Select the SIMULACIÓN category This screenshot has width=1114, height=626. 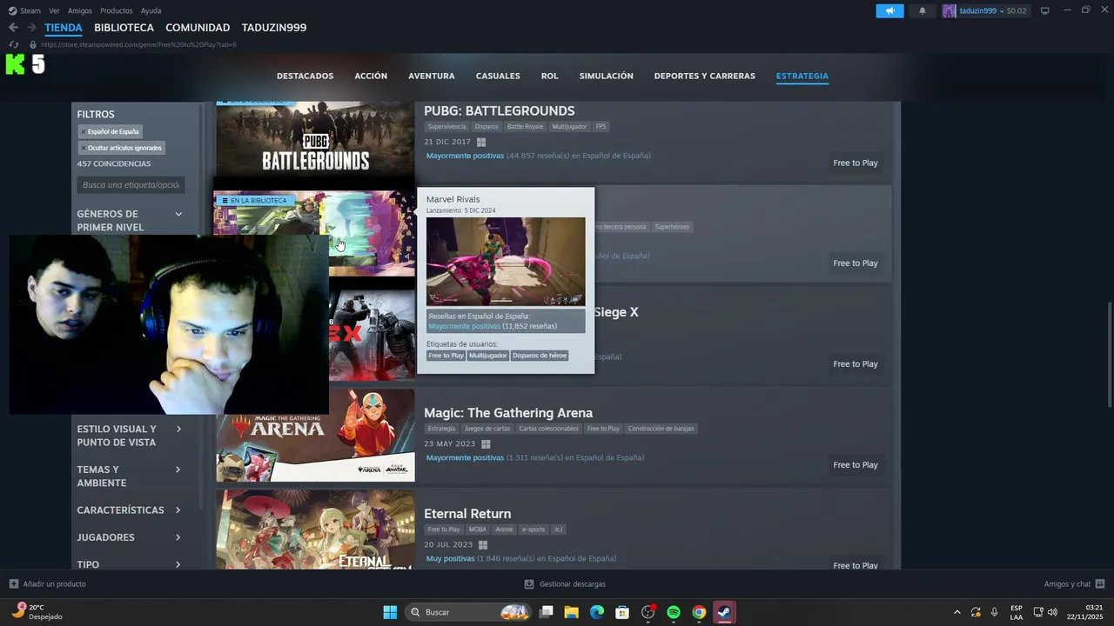(607, 76)
